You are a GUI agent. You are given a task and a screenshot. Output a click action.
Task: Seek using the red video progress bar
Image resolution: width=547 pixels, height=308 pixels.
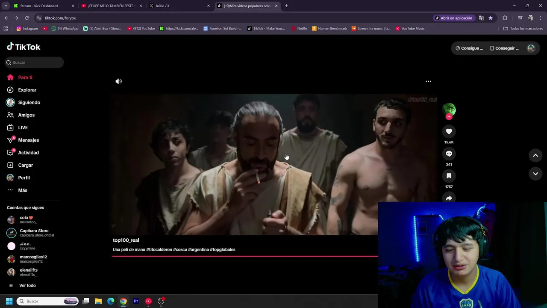coord(244,256)
